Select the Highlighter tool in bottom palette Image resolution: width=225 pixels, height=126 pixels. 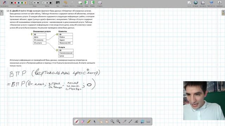pyautogui.click(x=89, y=121)
